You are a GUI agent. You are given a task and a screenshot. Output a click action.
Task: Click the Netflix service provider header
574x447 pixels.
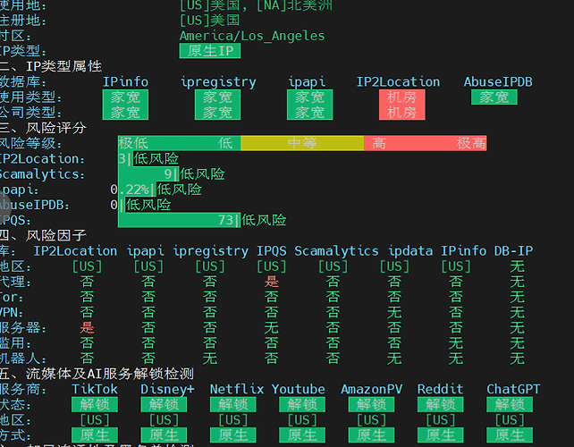[236, 389]
